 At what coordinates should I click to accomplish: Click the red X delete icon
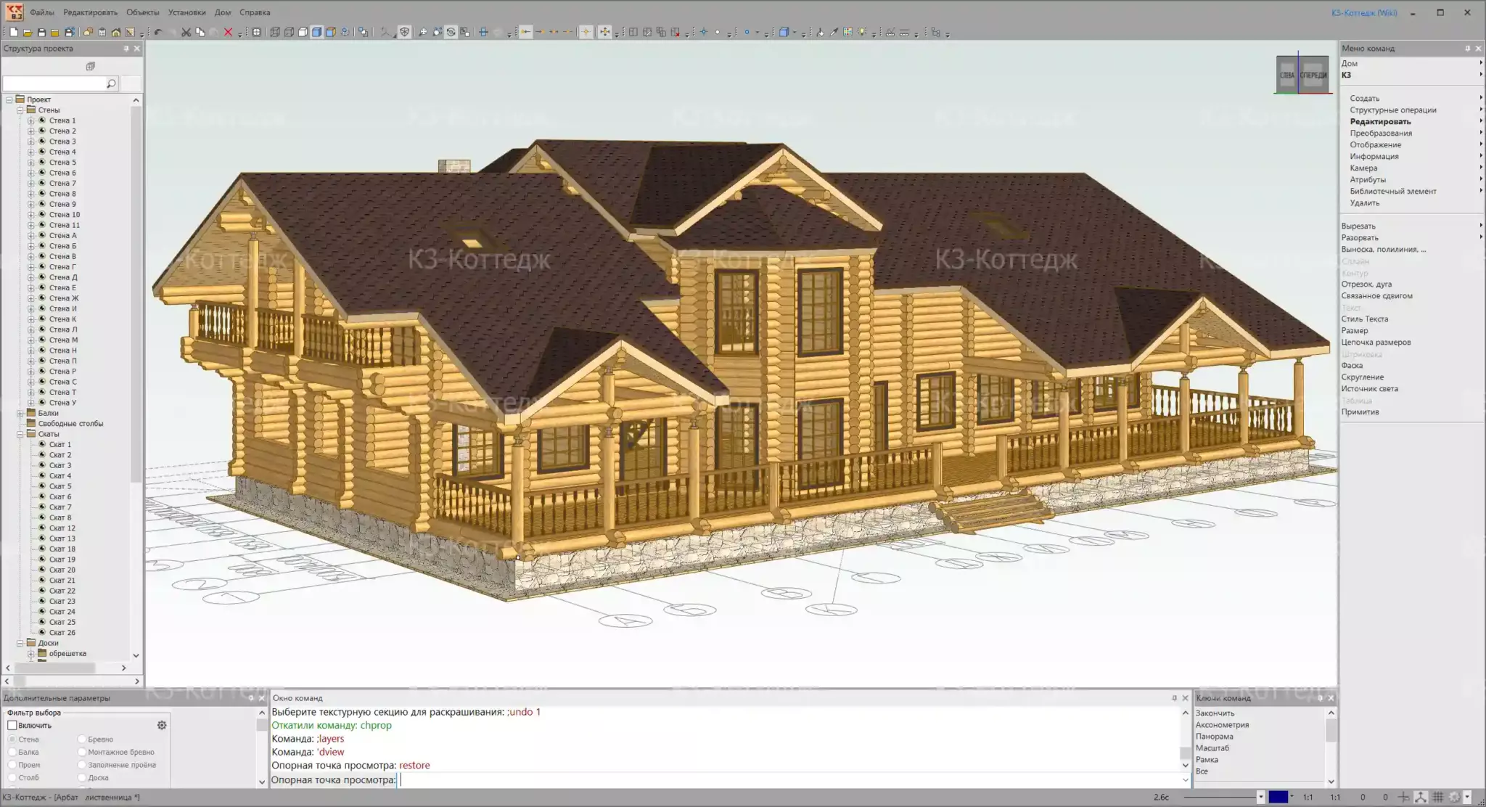[x=228, y=32]
